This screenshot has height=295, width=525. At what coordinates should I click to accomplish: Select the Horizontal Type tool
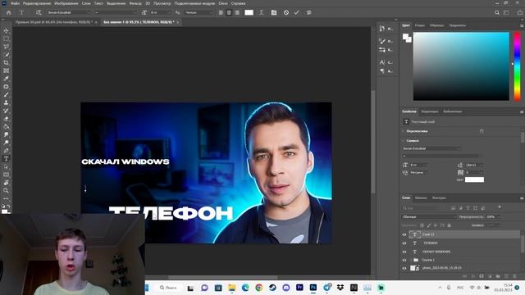[6, 159]
